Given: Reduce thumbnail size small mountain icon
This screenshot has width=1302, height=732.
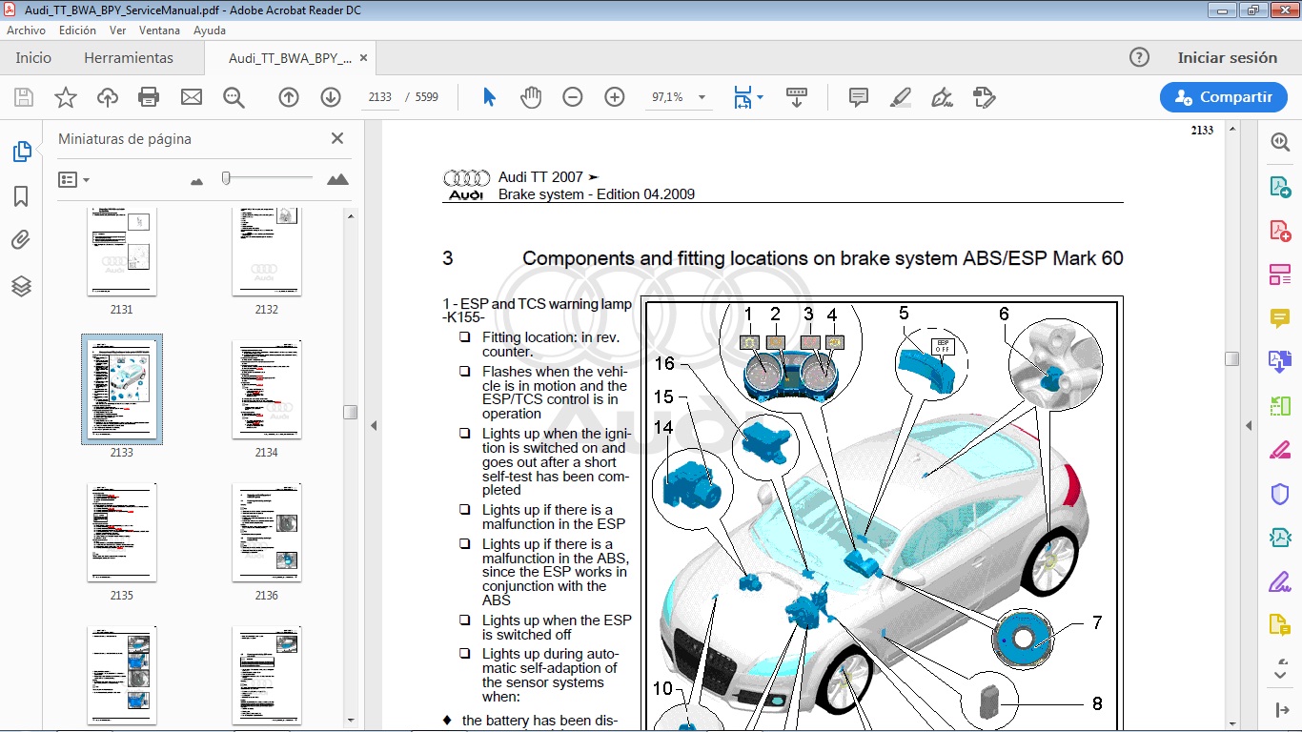Looking at the screenshot, I should coord(197,180).
